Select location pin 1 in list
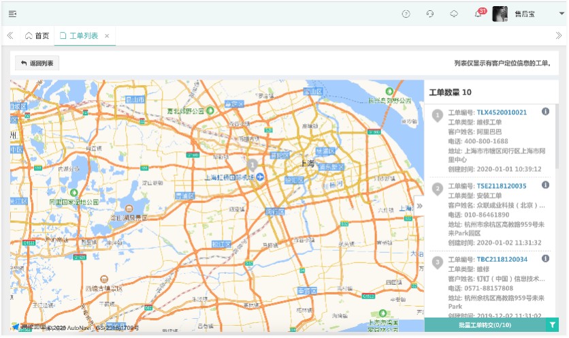This screenshot has width=569, height=338. [438, 116]
